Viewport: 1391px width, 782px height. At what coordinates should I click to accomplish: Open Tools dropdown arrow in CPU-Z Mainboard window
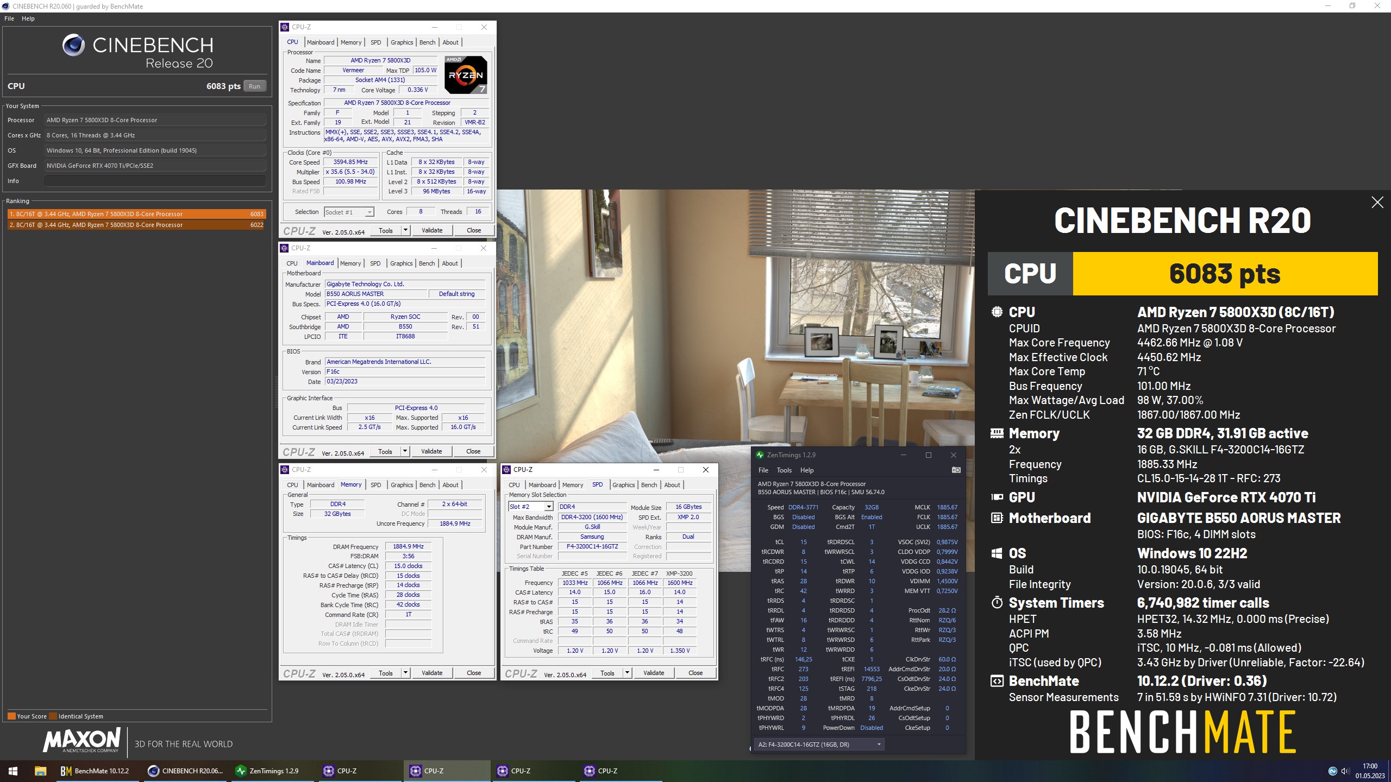coord(404,451)
